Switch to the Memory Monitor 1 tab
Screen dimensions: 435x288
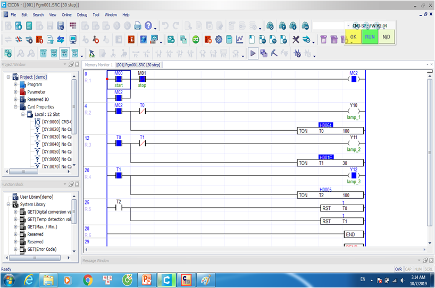tap(99, 65)
